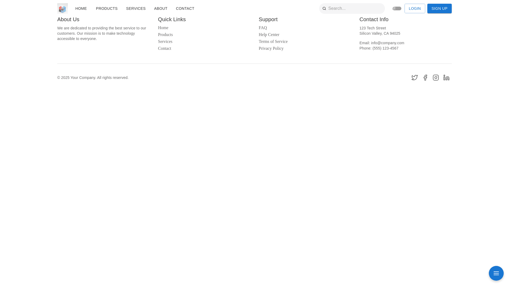Screen dimensions: 509x286
Task: Go to the Products nav menu item
Action: click(x=107, y=8)
